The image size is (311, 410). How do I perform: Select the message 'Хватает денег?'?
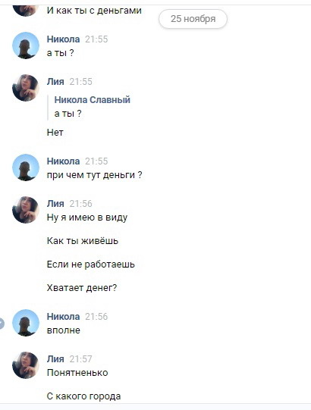click(x=82, y=288)
